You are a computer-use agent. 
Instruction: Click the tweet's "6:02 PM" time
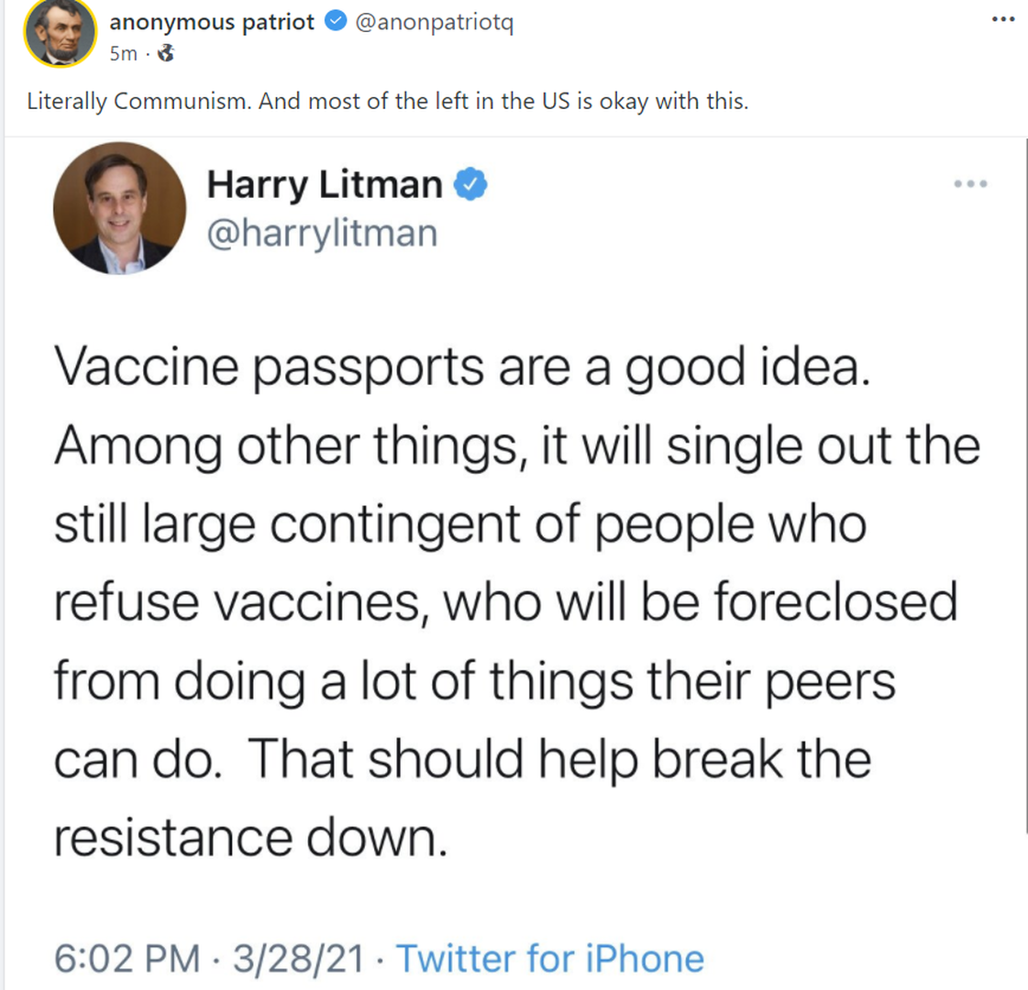[127, 959]
